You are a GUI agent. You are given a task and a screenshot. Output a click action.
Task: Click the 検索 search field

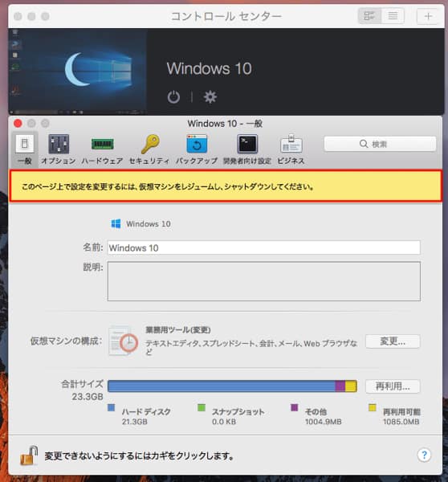click(380, 144)
